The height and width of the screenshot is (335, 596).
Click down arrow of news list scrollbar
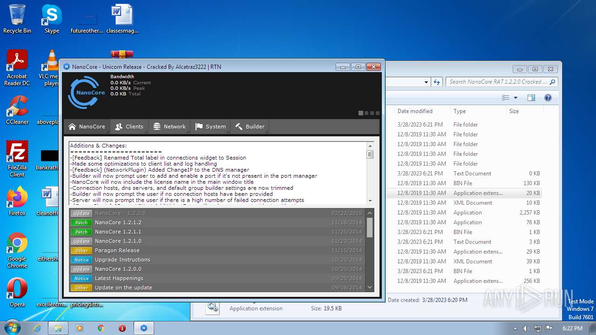[x=370, y=288]
